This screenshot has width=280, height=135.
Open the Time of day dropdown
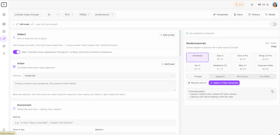(53, 133)
